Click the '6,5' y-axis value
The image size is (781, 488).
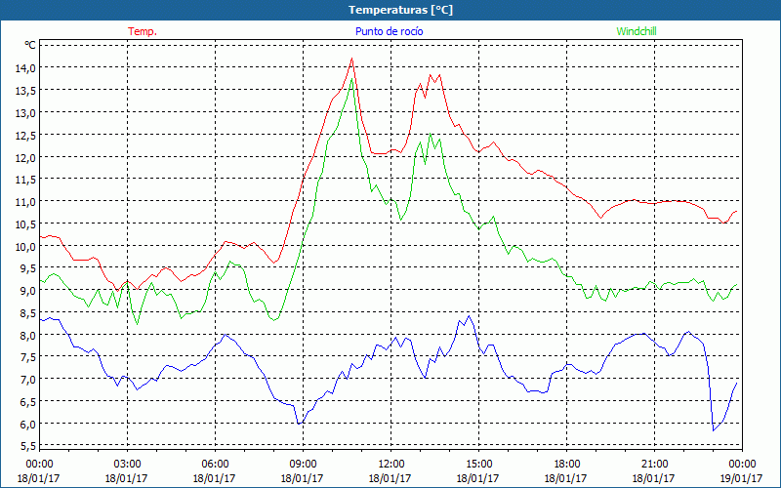coord(28,403)
